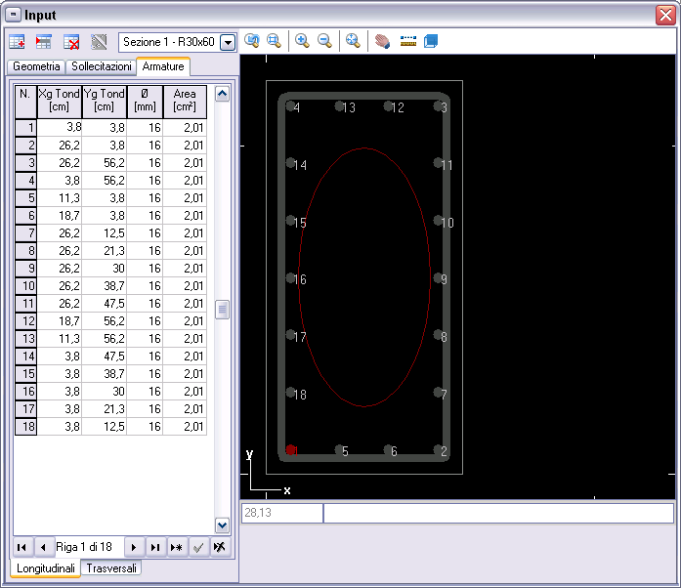Add a new row with navigator button
This screenshot has width=681, height=588.
[176, 547]
